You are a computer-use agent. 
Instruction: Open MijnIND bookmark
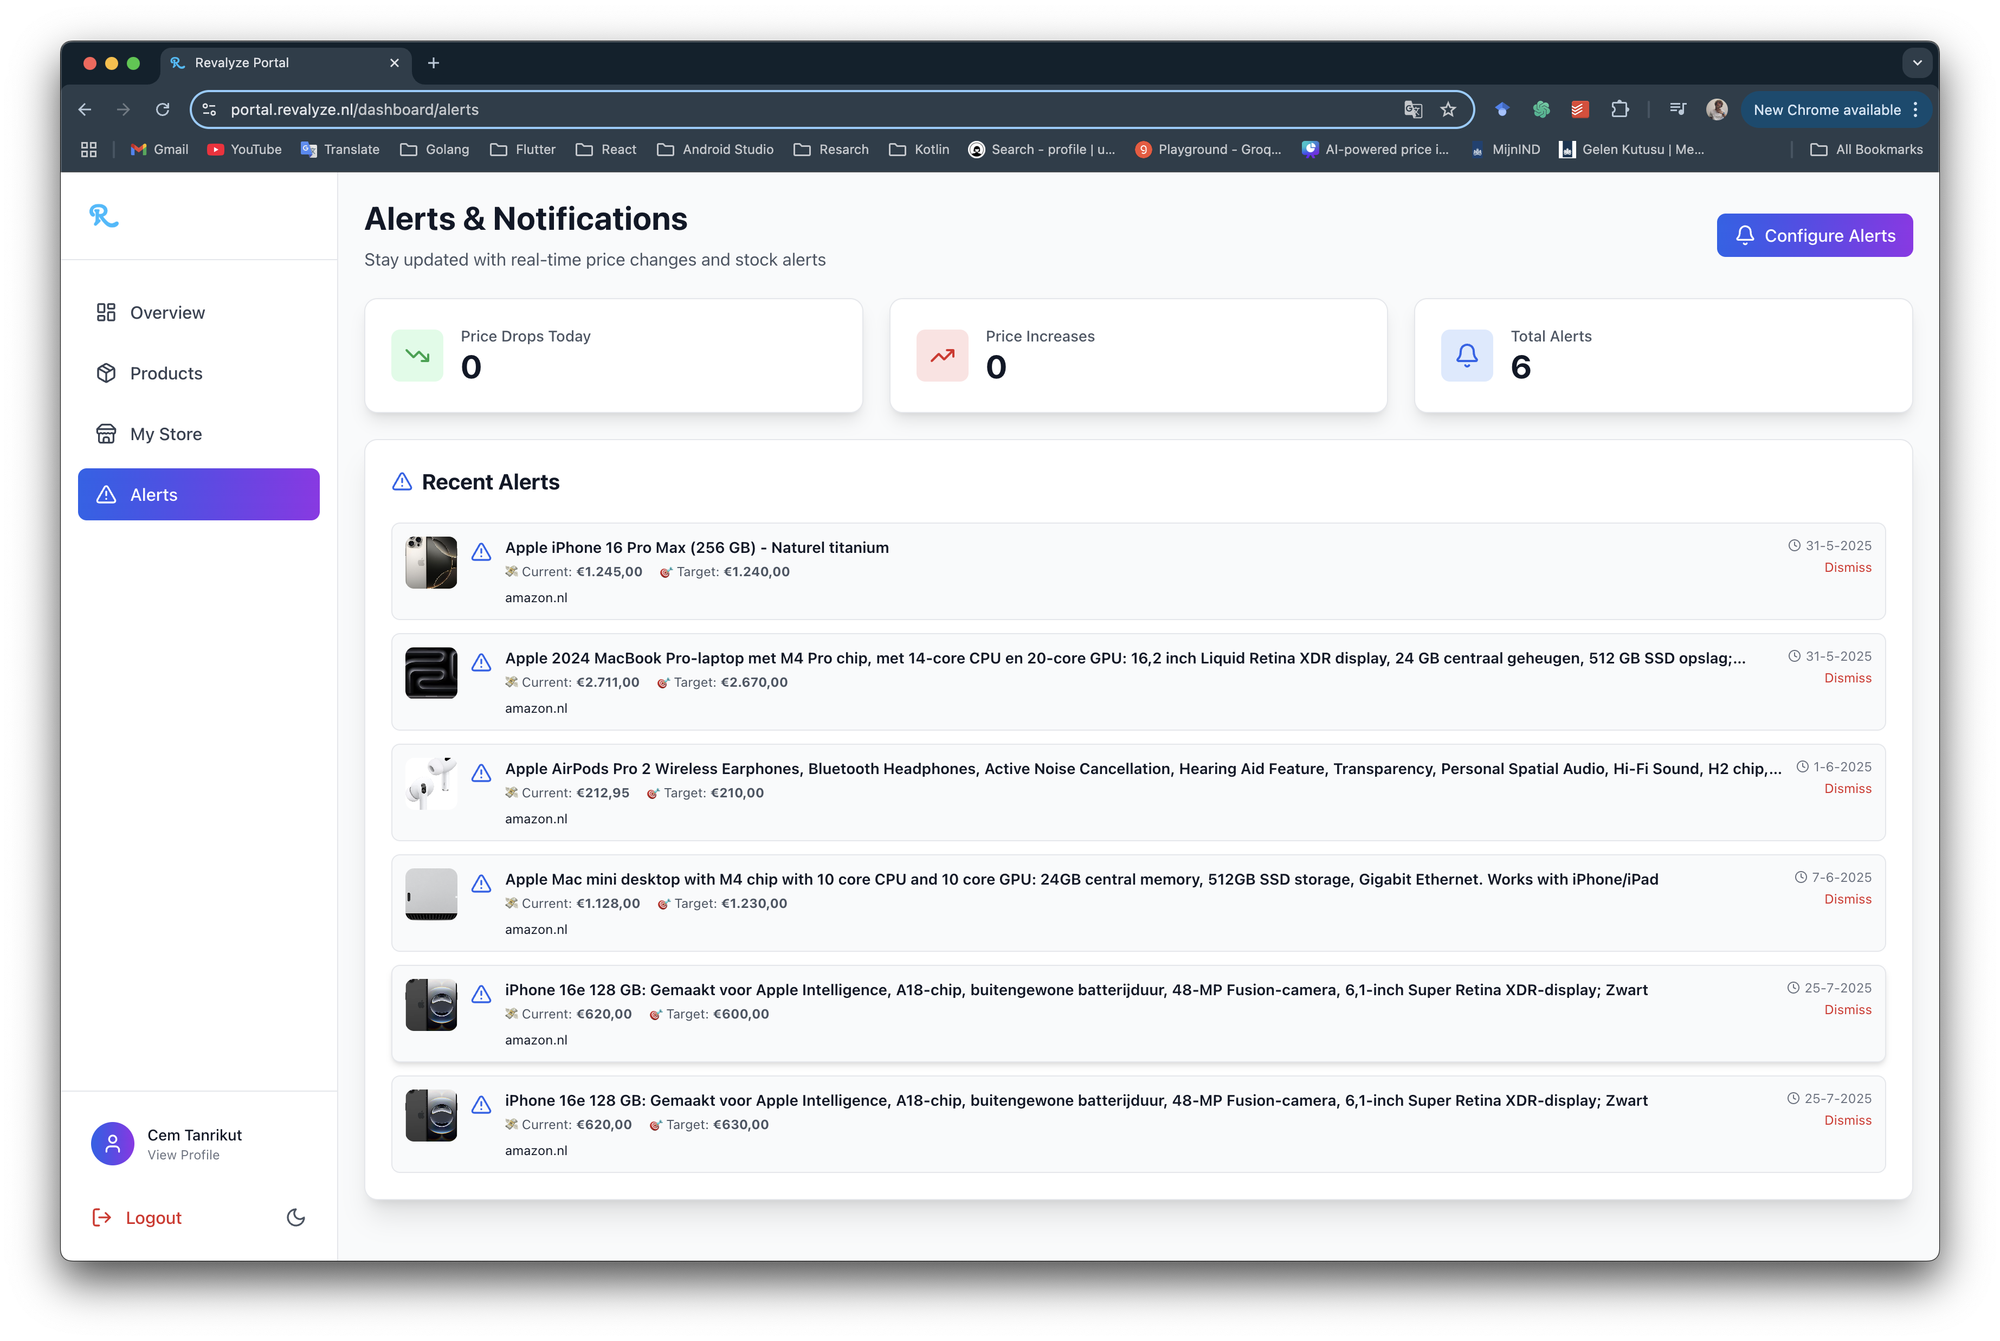pos(1504,150)
